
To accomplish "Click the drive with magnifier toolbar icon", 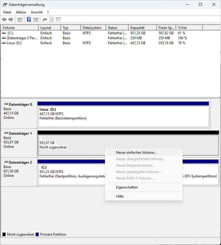I will pyautogui.click(x=45, y=20).
